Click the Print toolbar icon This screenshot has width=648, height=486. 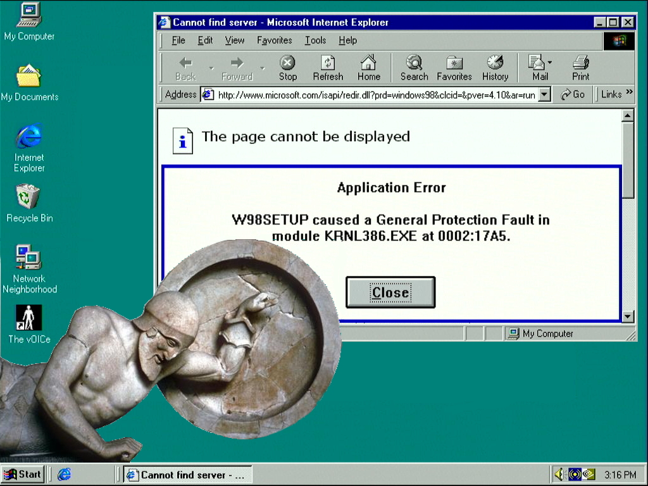(580, 63)
